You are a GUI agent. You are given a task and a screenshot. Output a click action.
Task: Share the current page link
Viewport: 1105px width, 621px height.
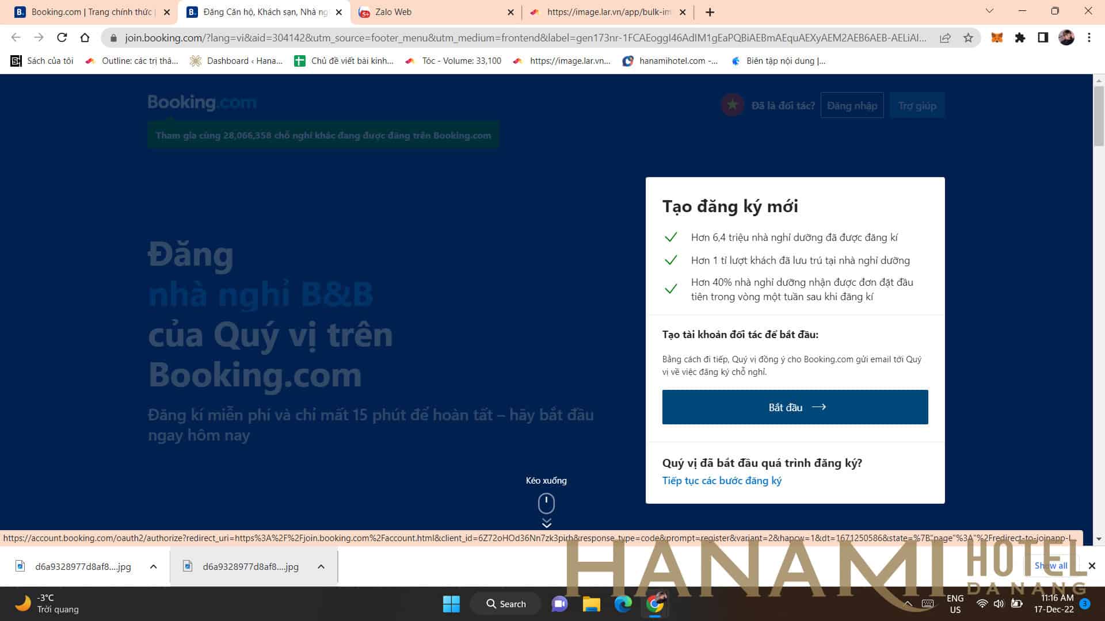pos(945,38)
